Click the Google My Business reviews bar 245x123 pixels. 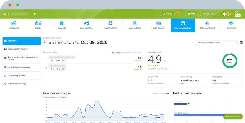[199, 115]
